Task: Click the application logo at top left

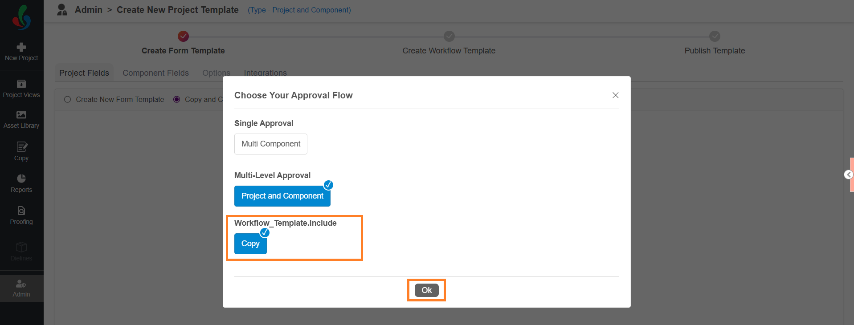Action: pyautogui.click(x=21, y=18)
